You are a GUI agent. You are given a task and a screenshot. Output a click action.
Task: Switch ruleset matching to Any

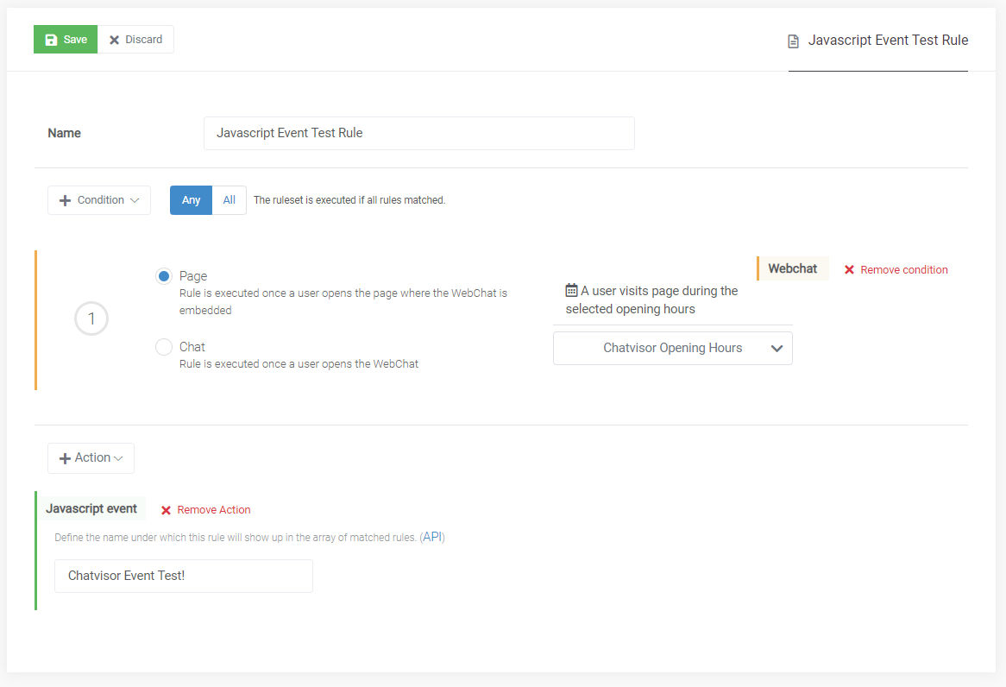[x=191, y=200]
